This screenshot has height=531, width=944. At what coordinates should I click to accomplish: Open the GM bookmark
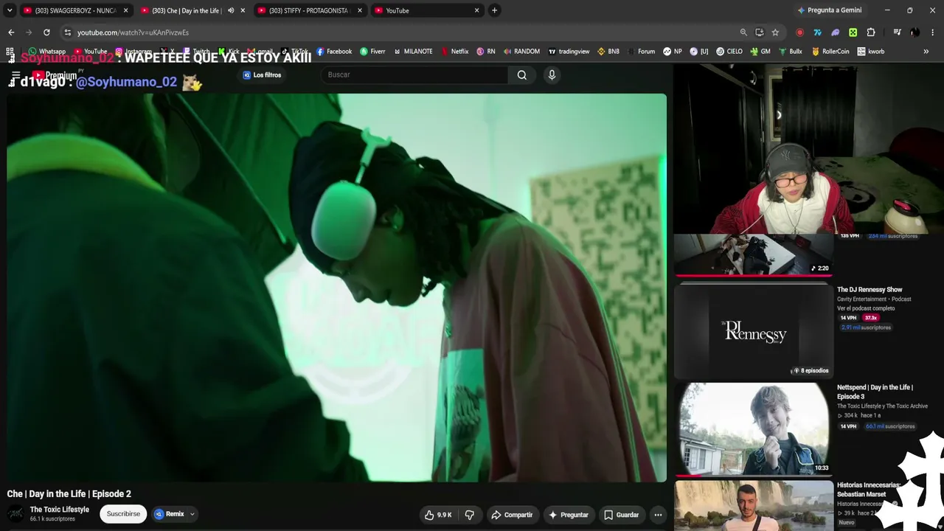(x=760, y=52)
